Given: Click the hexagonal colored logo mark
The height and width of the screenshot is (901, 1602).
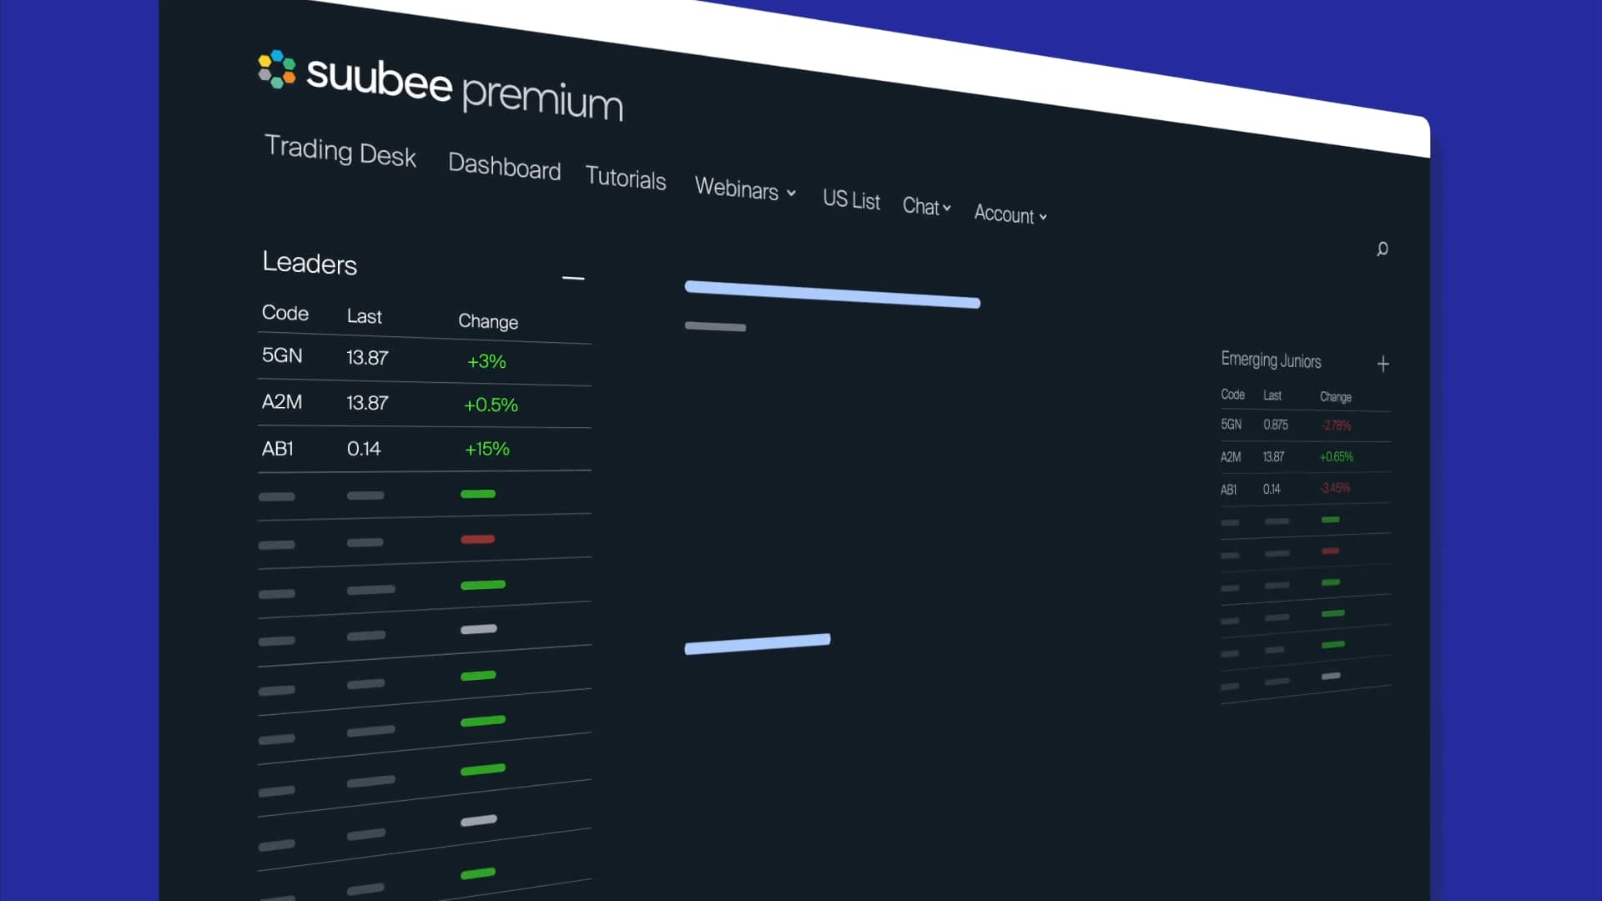Looking at the screenshot, I should pyautogui.click(x=277, y=71).
